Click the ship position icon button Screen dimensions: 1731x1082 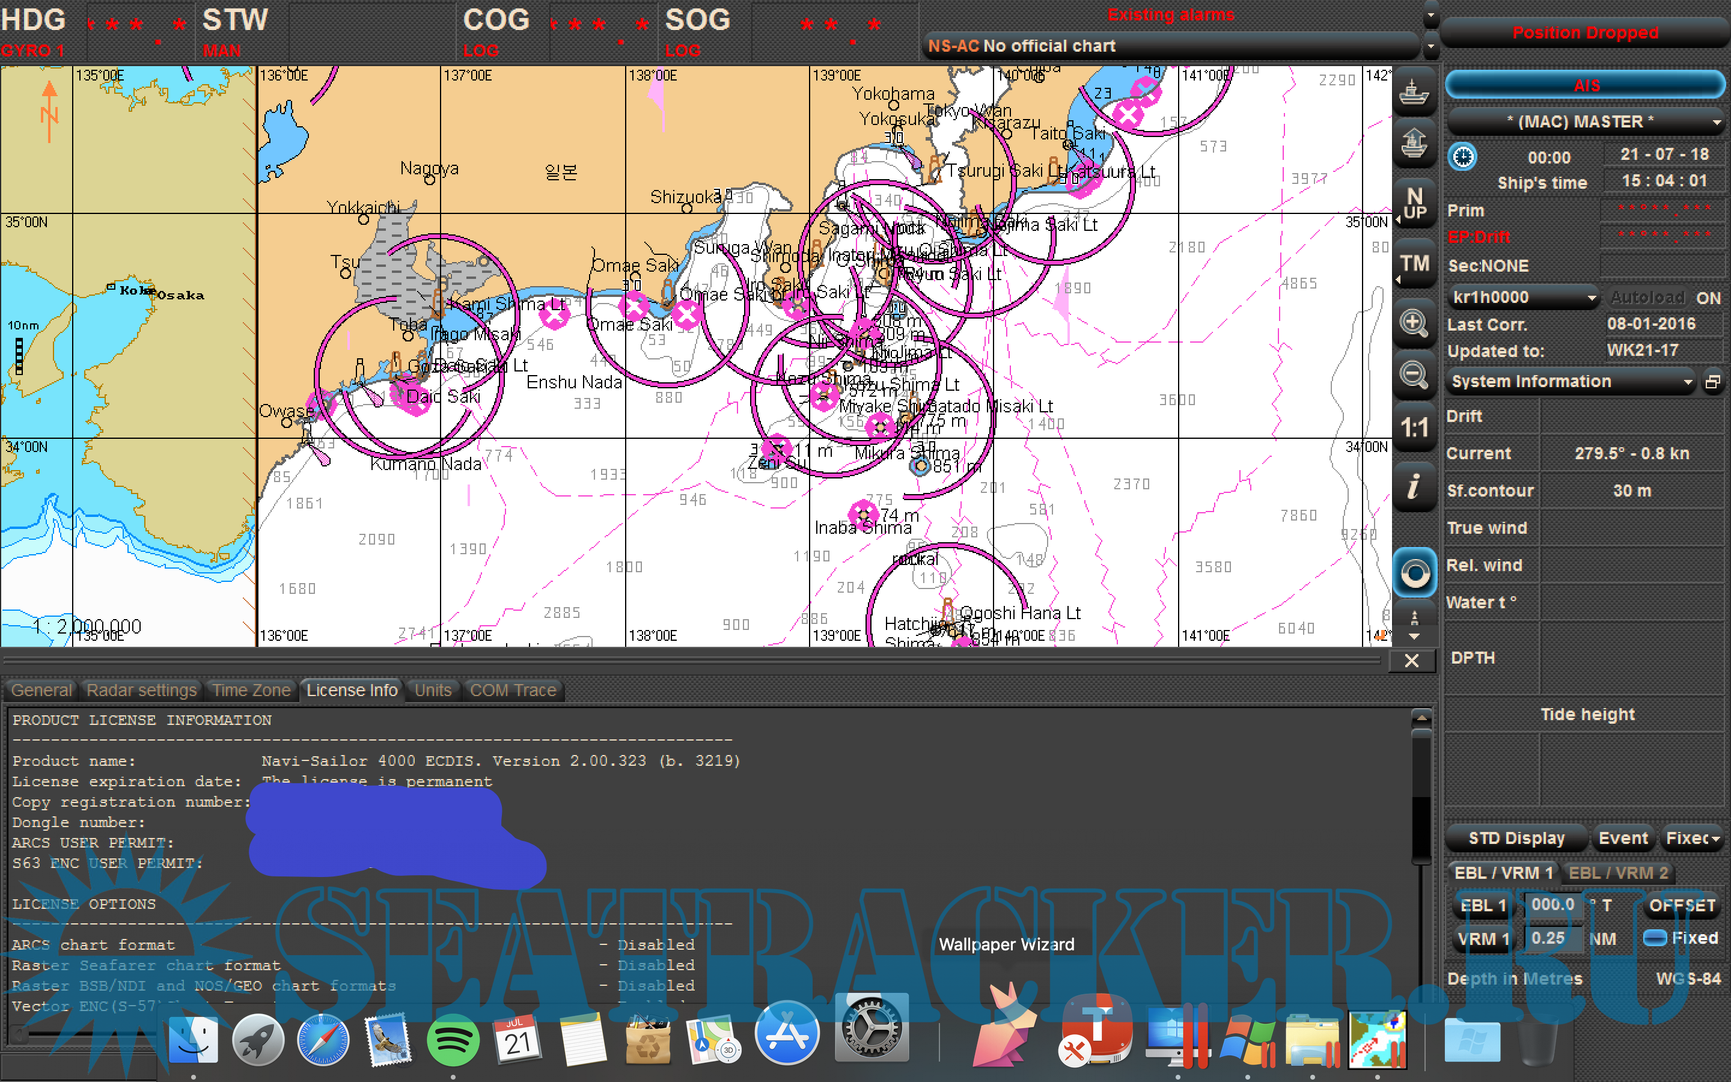[x=1414, y=93]
